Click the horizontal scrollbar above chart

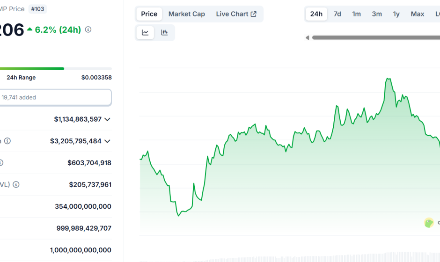pos(375,37)
